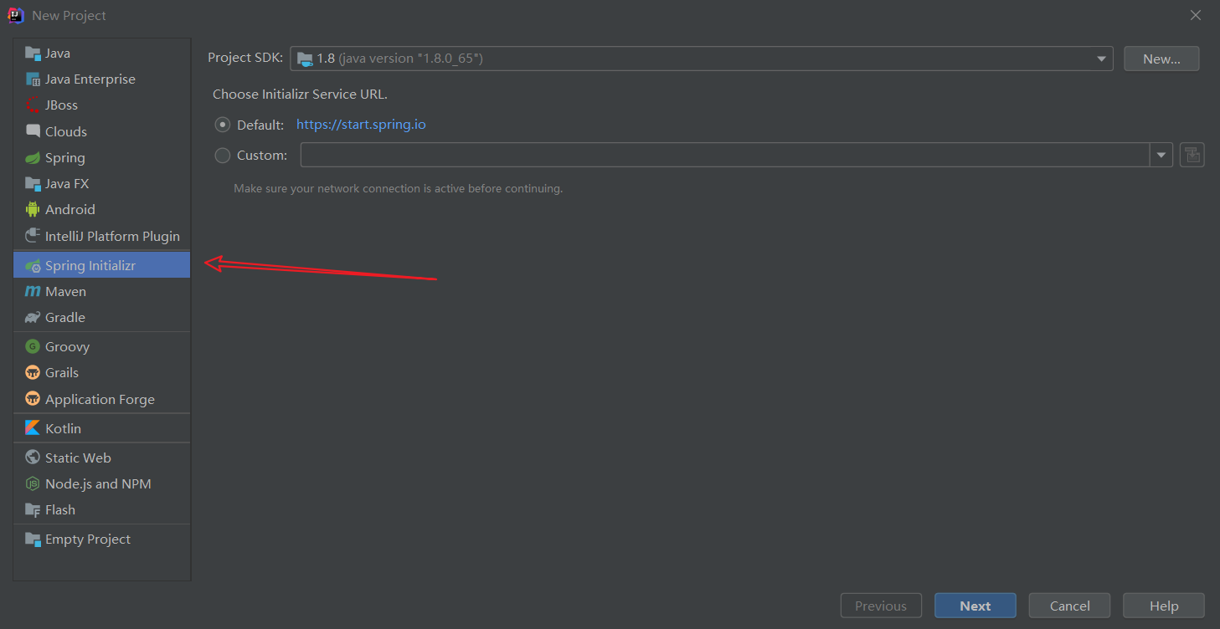Close the New Project dialog
This screenshot has width=1220, height=629.
pos(1196,15)
